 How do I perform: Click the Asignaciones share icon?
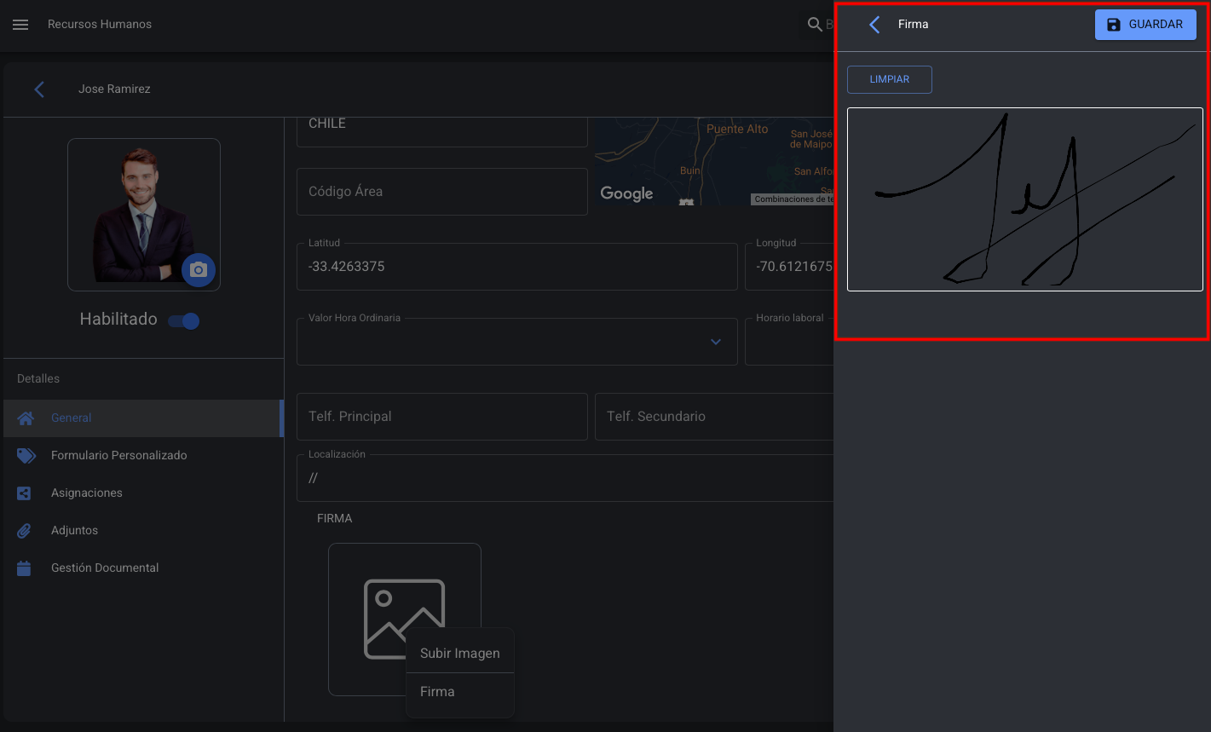coord(25,493)
